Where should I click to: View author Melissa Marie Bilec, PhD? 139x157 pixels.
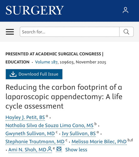click(99, 142)
